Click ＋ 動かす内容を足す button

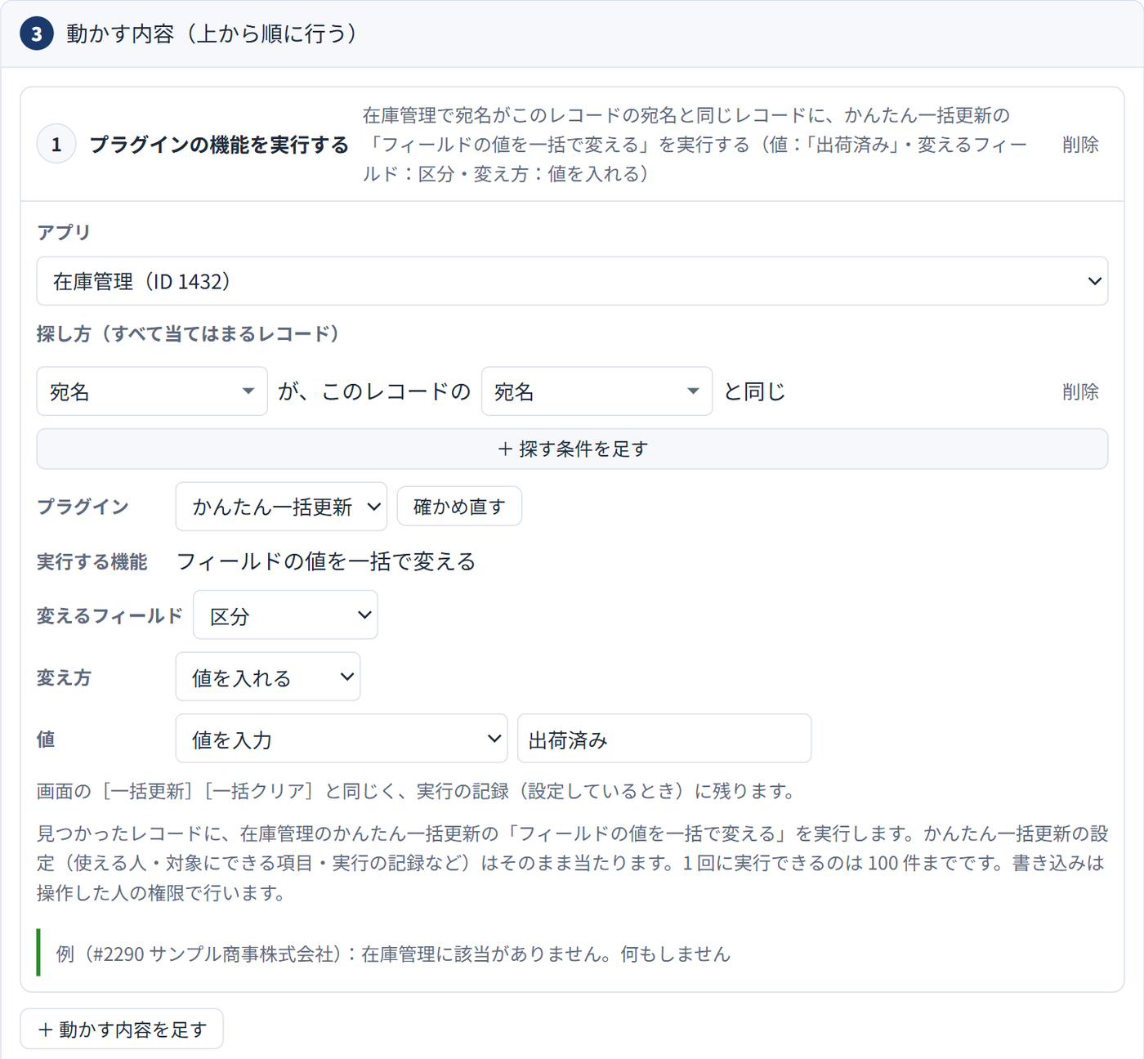point(122,1029)
